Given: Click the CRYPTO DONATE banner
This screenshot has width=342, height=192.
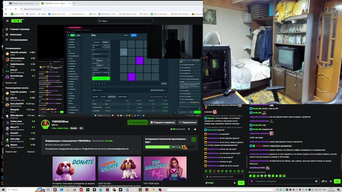Looking at the screenshot, I should coord(119,169).
